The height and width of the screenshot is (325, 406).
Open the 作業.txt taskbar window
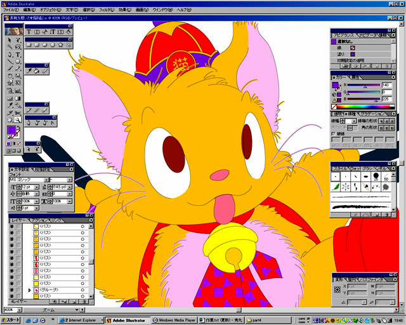pyautogui.click(x=221, y=321)
